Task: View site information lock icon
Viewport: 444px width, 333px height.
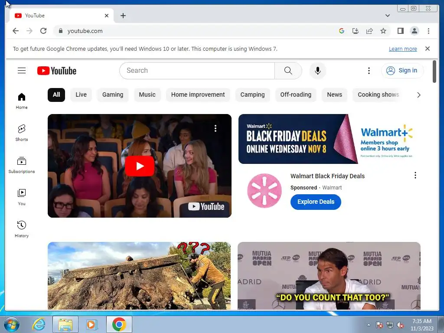Action: click(x=60, y=31)
